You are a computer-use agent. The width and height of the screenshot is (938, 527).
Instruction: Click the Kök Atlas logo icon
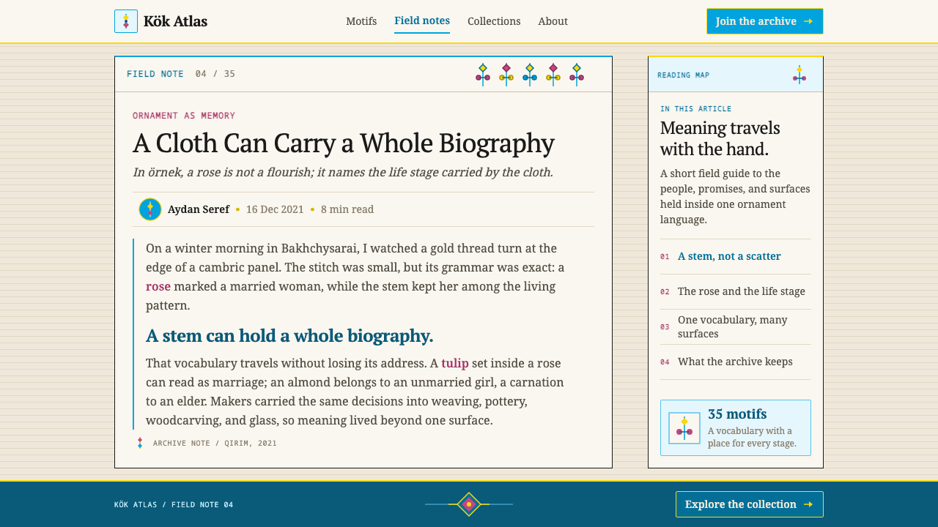coord(126,21)
